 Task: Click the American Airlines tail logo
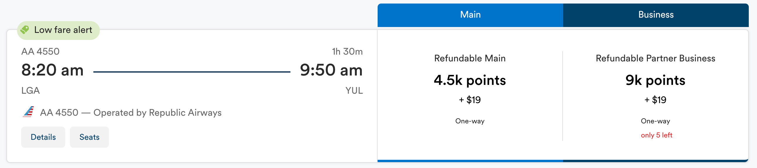tap(28, 112)
